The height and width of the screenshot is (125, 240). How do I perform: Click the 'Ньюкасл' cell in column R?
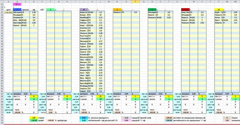tap(152, 17)
